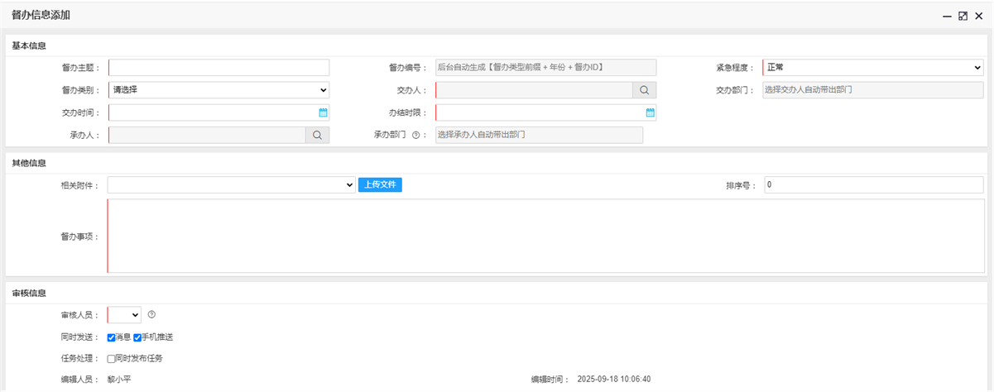Screen dimensions: 994x392
Task: Click the search icon next to 交办人 field
Action: coord(644,90)
